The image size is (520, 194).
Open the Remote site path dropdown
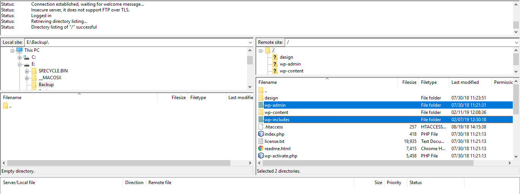[516, 43]
